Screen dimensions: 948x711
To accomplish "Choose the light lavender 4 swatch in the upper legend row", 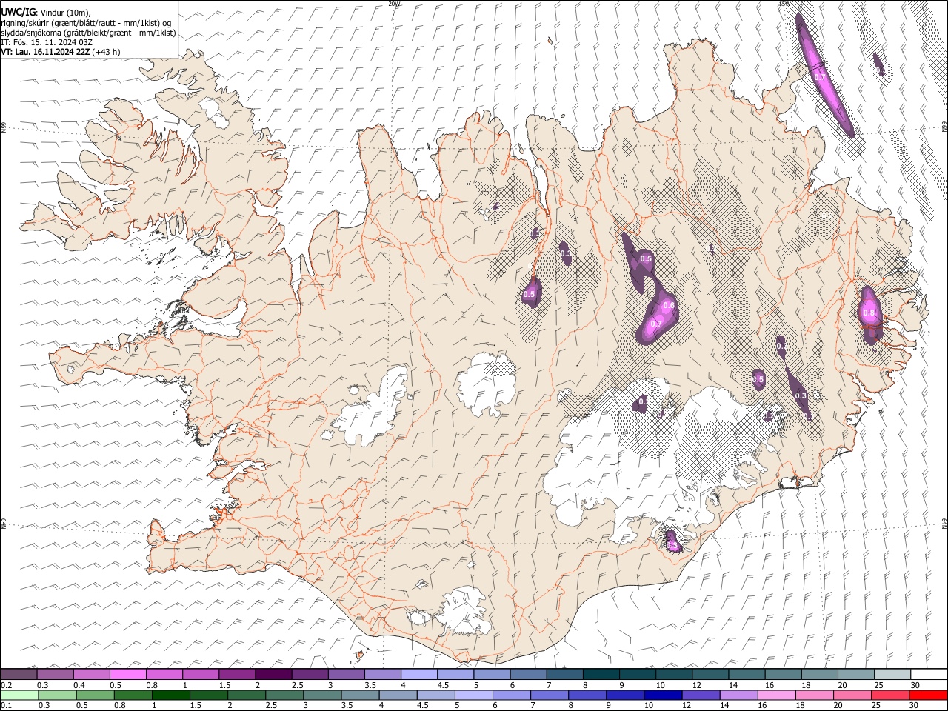I will pos(418,674).
